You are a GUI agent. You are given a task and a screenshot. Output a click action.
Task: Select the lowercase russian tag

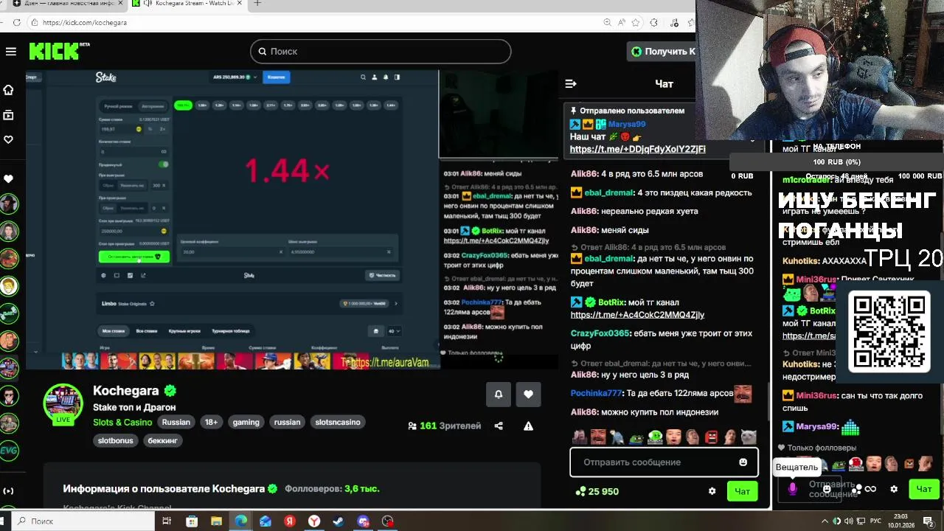click(x=288, y=423)
